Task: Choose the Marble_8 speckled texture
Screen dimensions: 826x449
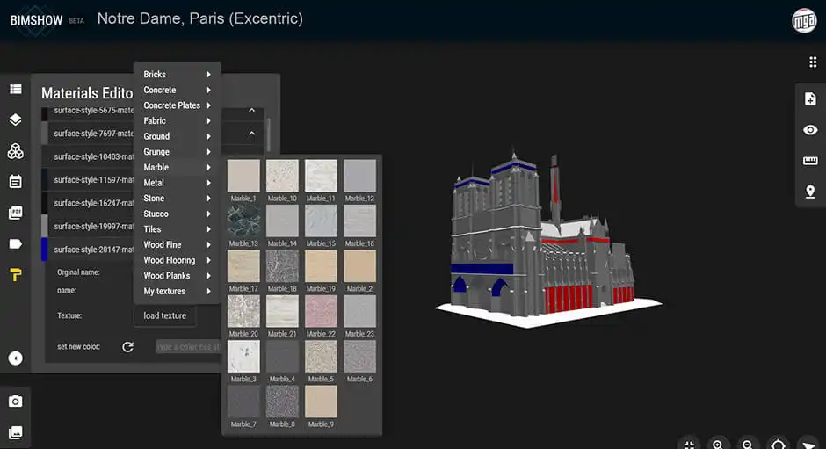Action: (x=282, y=402)
